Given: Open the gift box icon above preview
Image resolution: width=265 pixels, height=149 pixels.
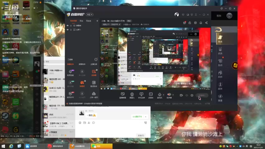Looking at the screenshot, I should pos(185,23).
